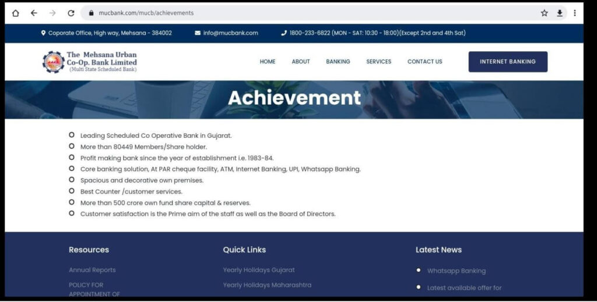597x302 pixels.
Task: Click the info@mucbank.com email link
Action: 231,33
